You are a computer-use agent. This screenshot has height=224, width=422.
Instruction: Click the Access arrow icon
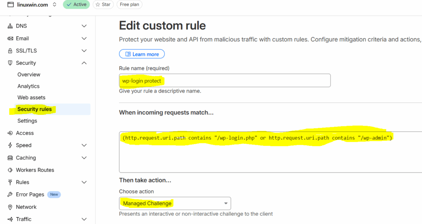click(10, 133)
